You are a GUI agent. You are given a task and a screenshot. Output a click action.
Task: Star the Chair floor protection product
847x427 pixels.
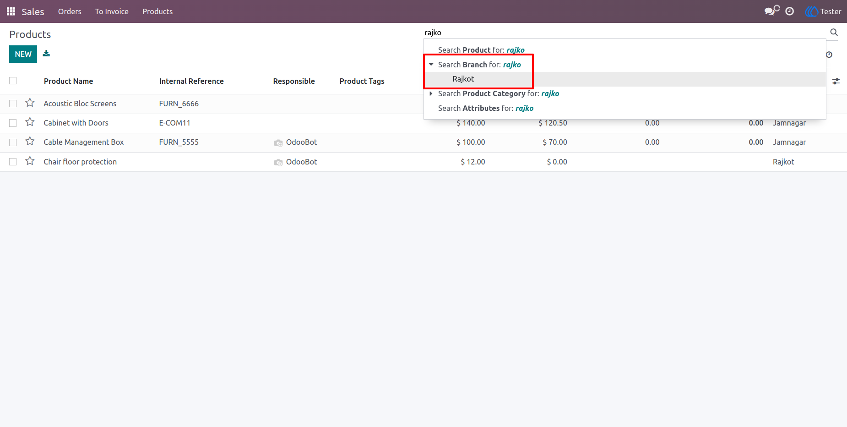coord(30,161)
